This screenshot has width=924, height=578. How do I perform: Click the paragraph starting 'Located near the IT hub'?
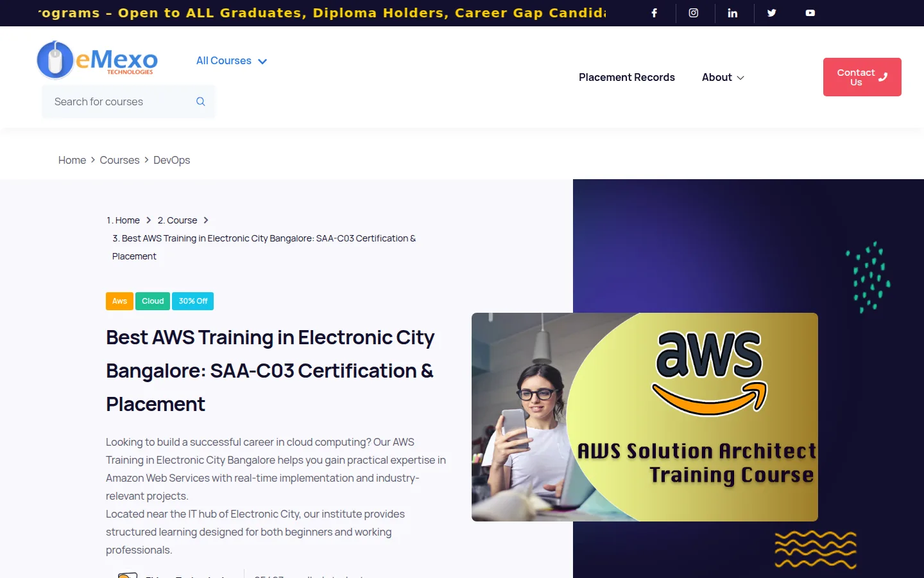[x=255, y=532]
